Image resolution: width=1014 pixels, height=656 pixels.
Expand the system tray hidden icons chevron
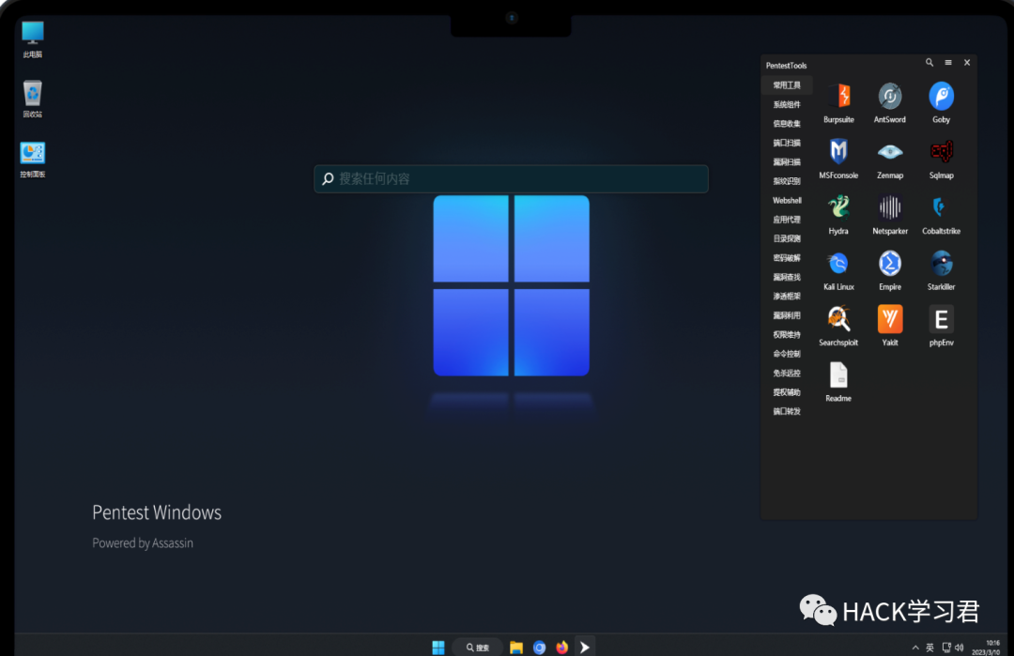click(x=915, y=648)
